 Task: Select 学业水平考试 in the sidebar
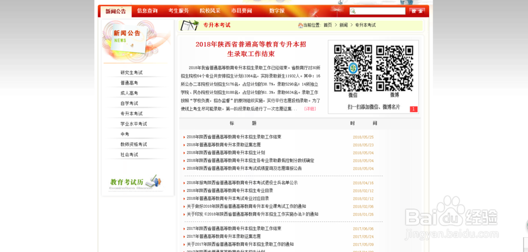134,124
